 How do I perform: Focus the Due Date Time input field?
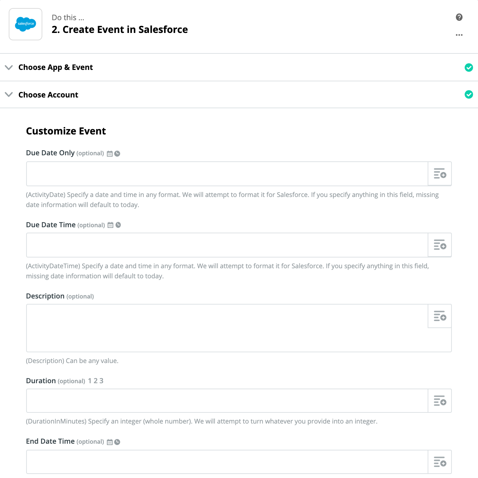click(227, 245)
